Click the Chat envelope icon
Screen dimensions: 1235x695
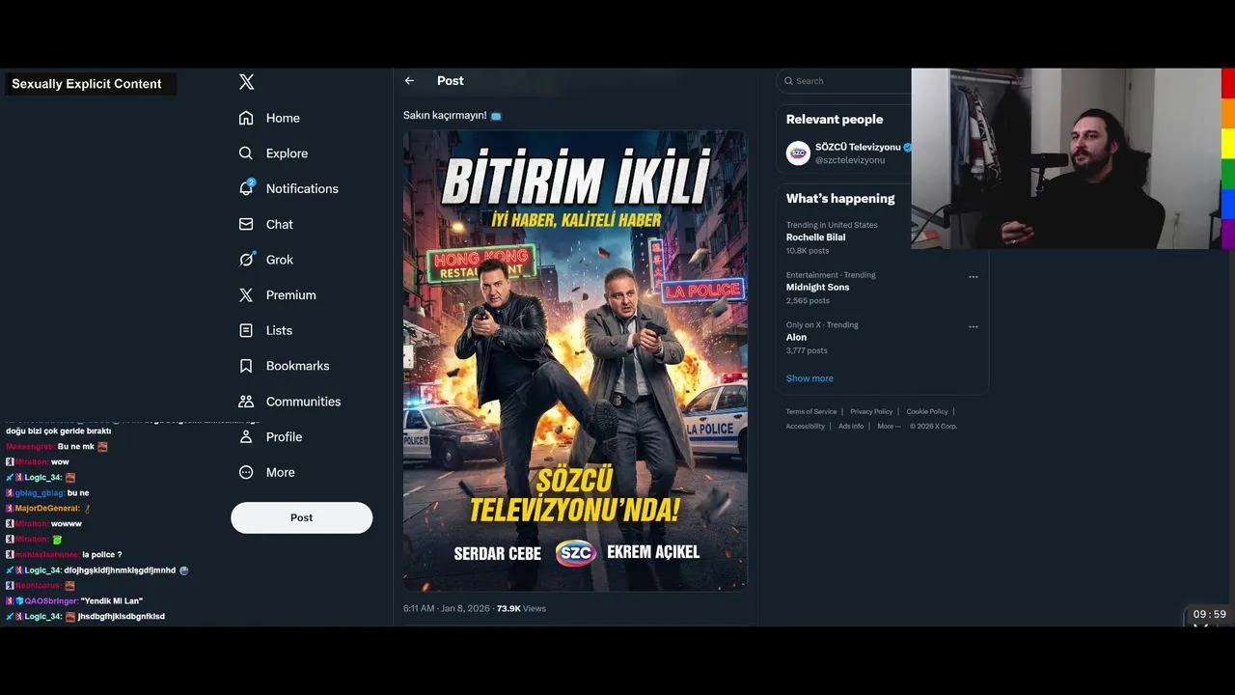[x=246, y=224]
